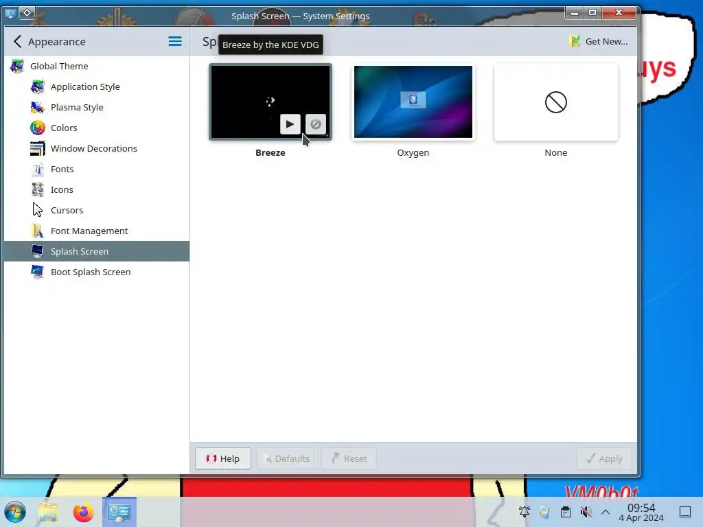The height and width of the screenshot is (527, 703).
Task: Click the Window Decorations icon
Action: pyautogui.click(x=38, y=149)
